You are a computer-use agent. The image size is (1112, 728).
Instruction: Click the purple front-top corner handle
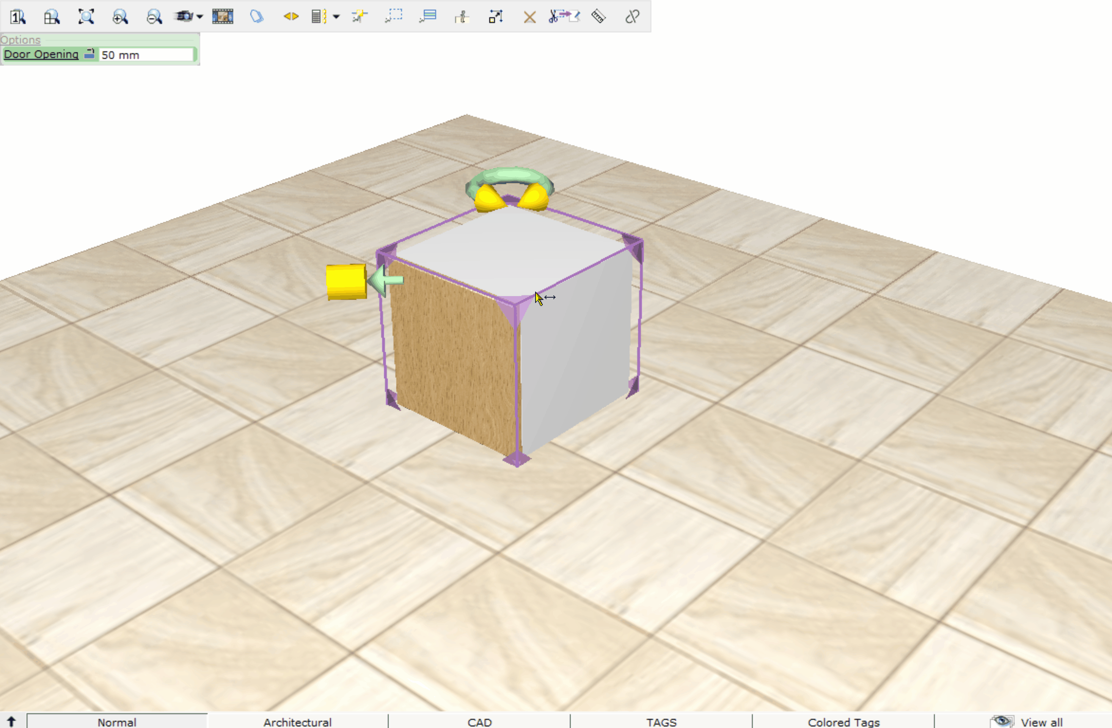pos(514,309)
